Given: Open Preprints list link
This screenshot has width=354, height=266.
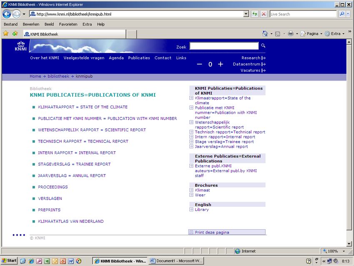Looking at the screenshot, I should coord(49,210).
